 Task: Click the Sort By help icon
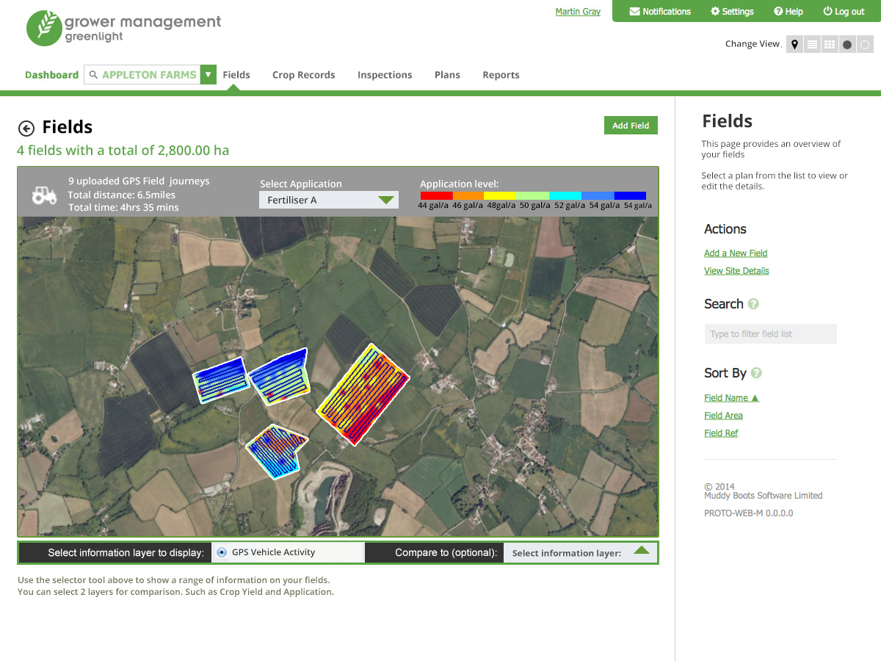[x=757, y=372]
